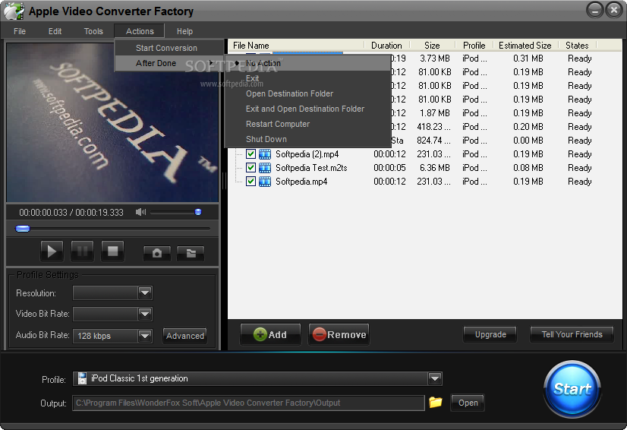Click the playback seek slider handle
Screen dimensions: 627x430
pyautogui.click(x=23, y=229)
